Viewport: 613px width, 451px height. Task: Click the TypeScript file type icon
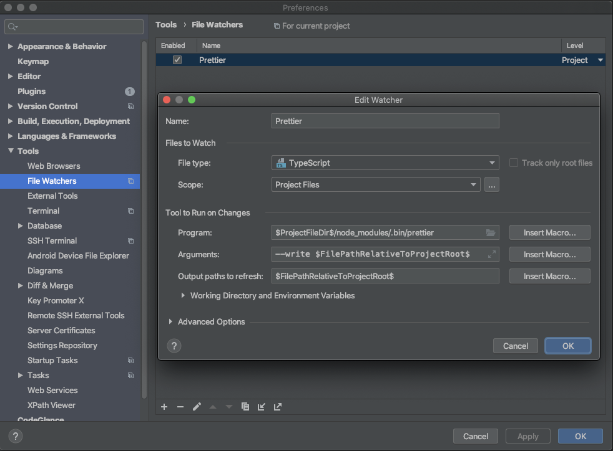point(281,163)
